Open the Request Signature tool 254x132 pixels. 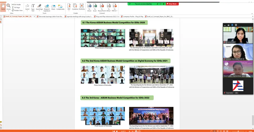(47, 7)
